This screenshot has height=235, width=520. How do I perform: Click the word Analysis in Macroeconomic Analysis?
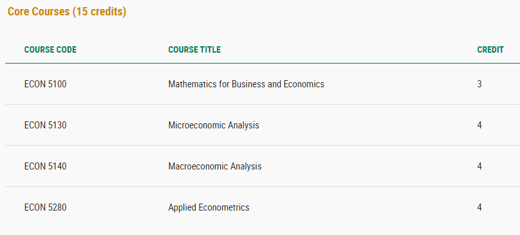246,166
